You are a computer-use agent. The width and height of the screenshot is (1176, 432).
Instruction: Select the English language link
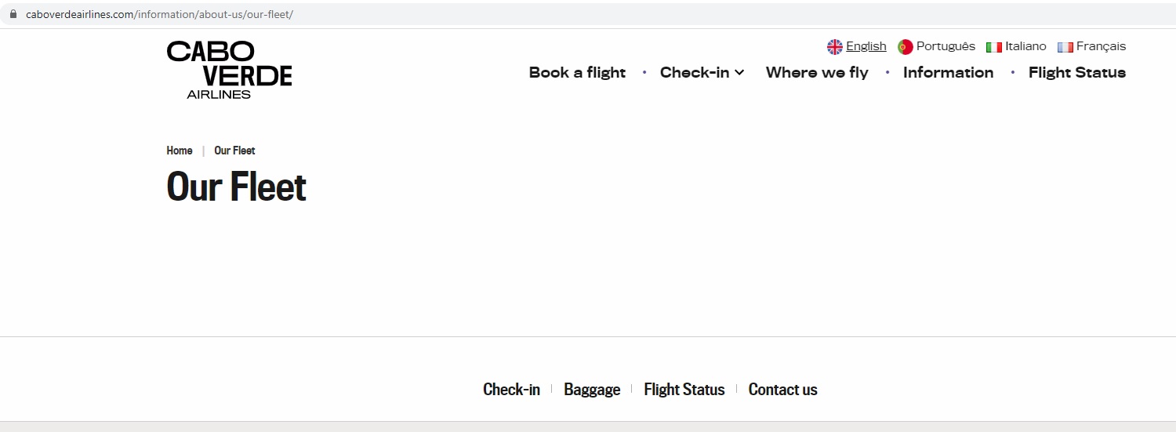(866, 46)
